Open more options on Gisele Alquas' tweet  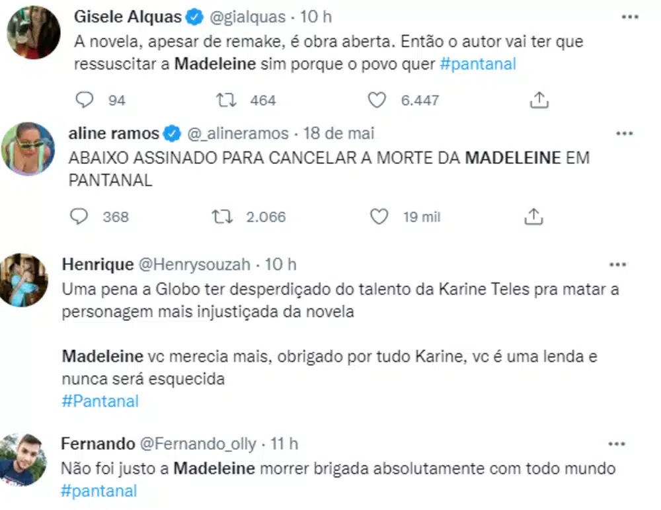click(630, 17)
